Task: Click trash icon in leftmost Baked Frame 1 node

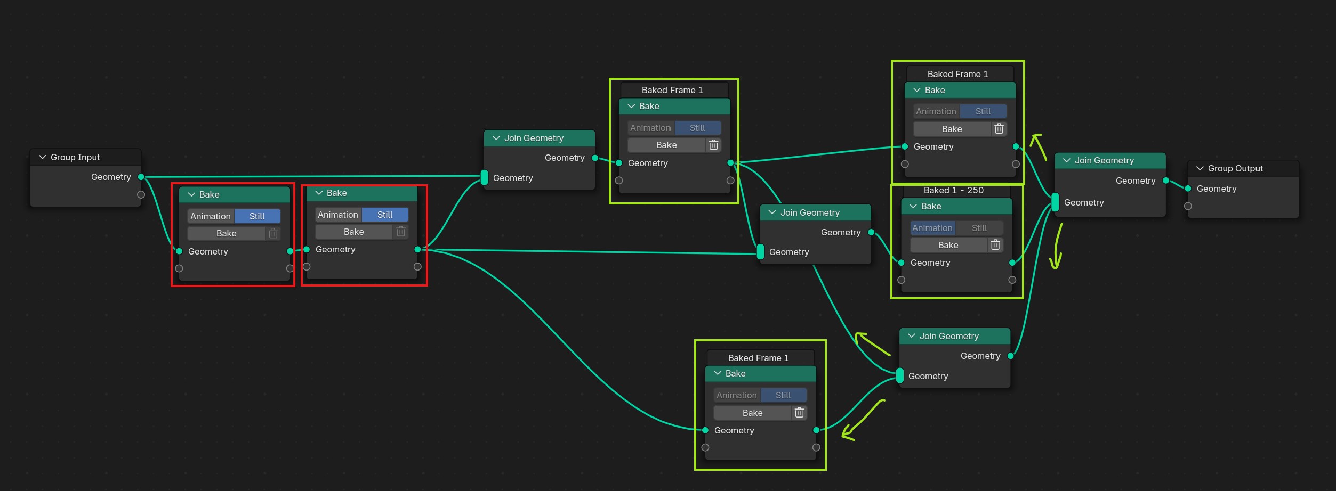Action: (713, 145)
